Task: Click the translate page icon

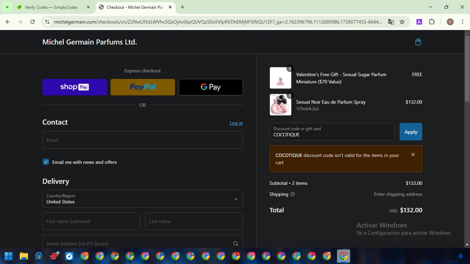Action: click(391, 22)
